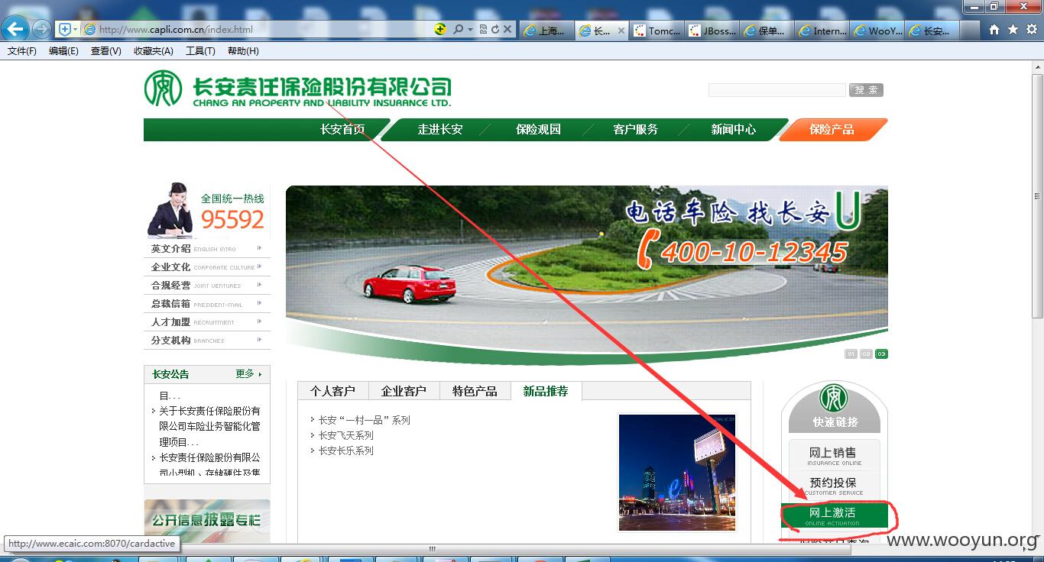Viewport: 1044px width, 562px height.
Task: Click the 搜索 search button
Action: coord(866,90)
